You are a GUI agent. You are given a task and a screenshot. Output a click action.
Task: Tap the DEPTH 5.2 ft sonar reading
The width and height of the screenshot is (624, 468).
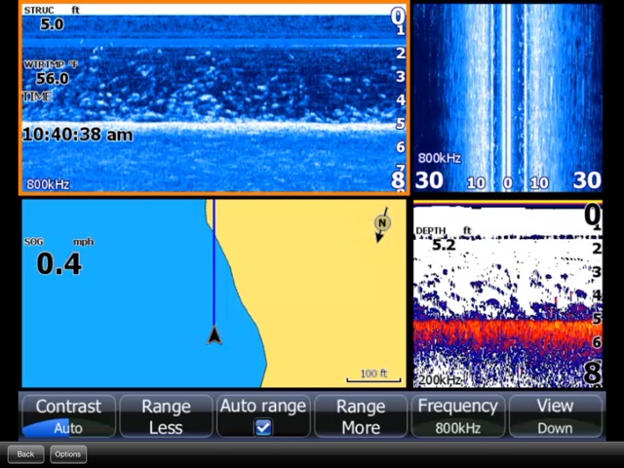coord(444,240)
